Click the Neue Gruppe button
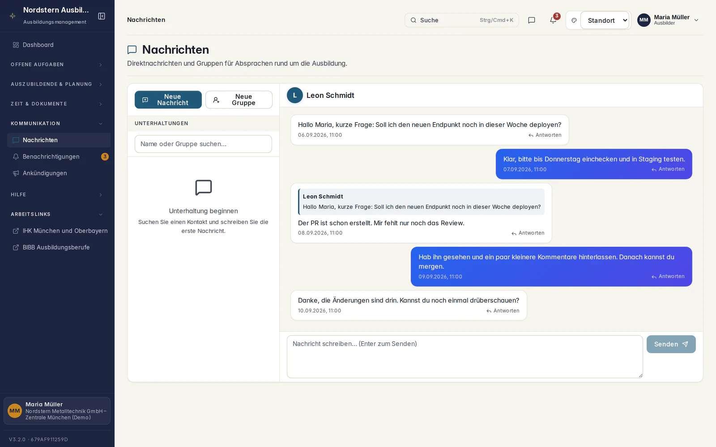Viewport: 716px width, 447px height. point(239,100)
